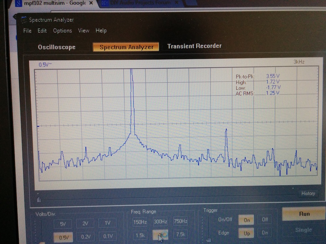Select the mpf102 multisim Google browser tab
This screenshot has width=326, height=244.
(x=54, y=3)
